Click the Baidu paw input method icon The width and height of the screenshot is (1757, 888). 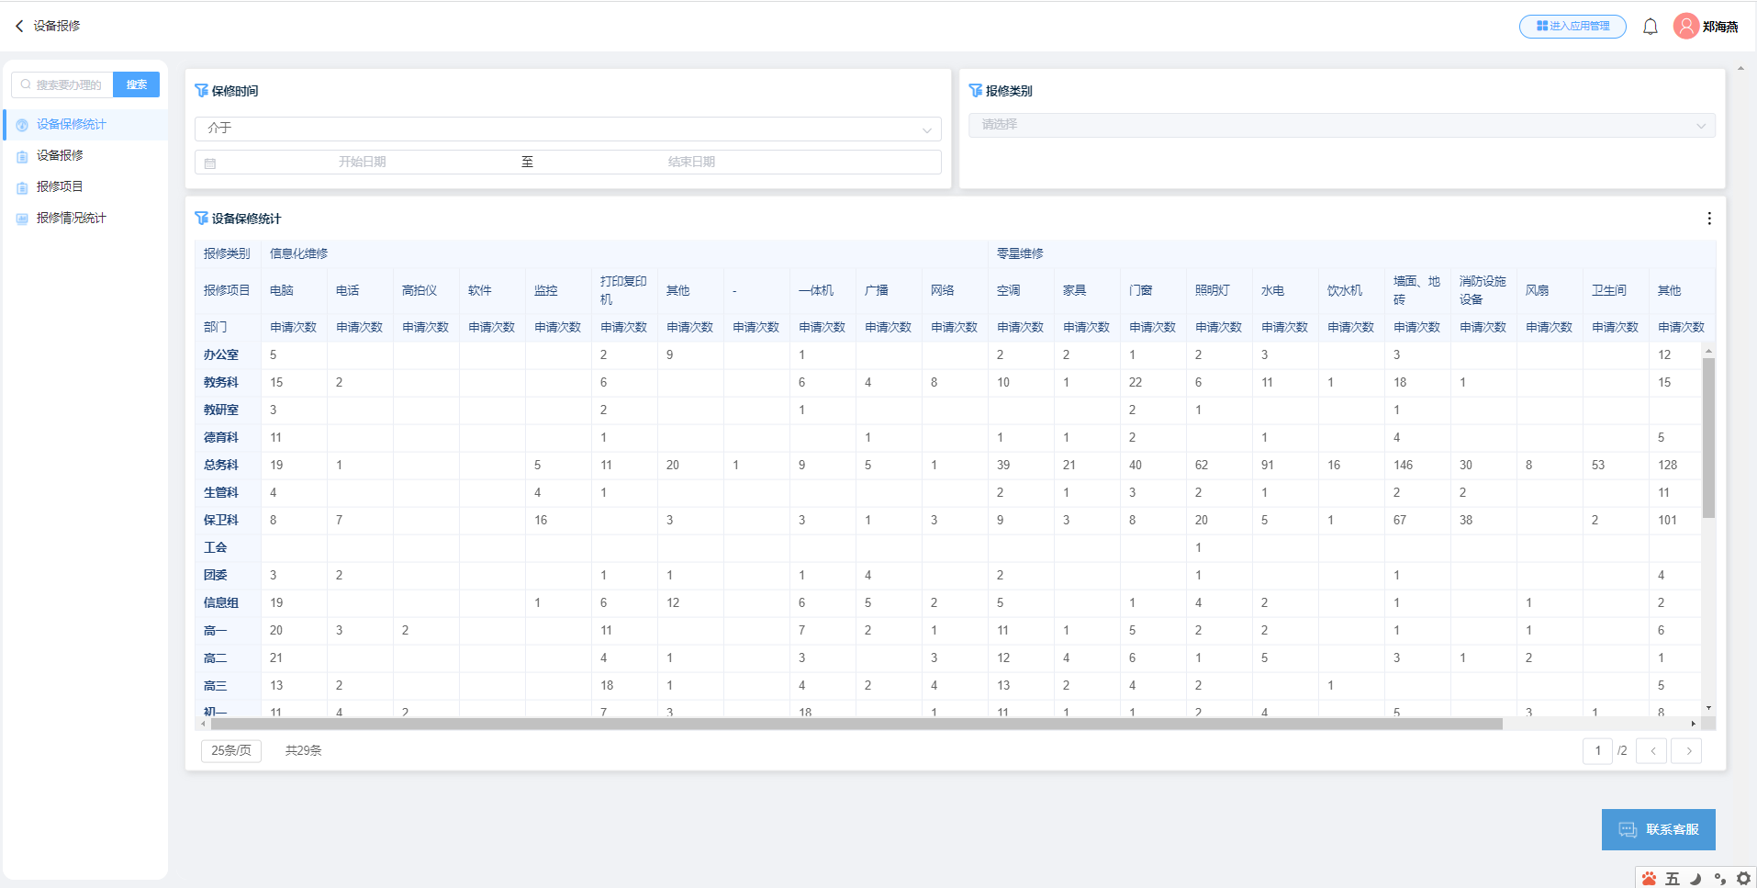[1649, 879]
